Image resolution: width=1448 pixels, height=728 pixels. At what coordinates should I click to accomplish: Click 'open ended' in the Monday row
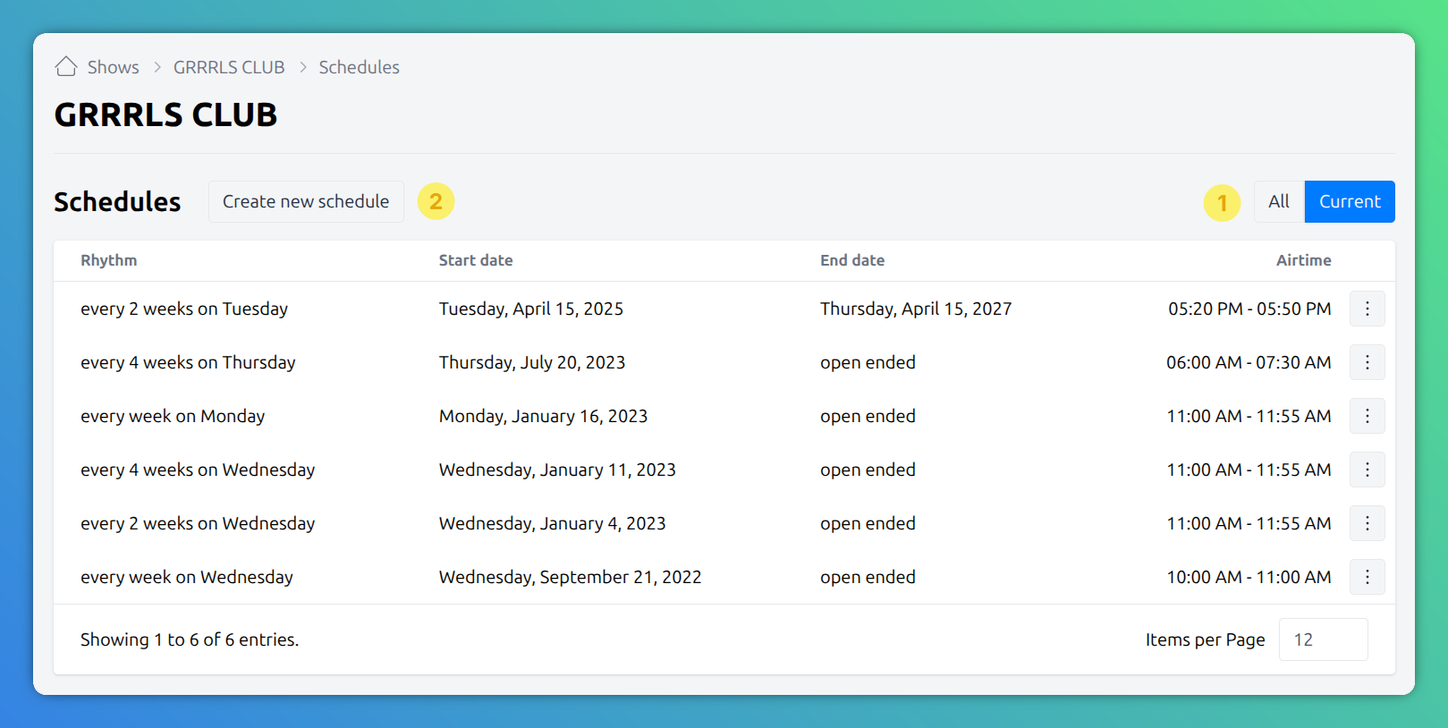[868, 416]
